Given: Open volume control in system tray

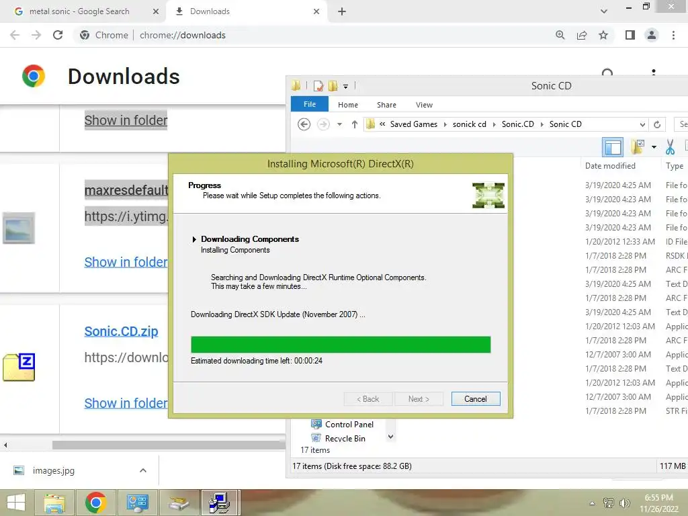Looking at the screenshot, I should [625, 503].
